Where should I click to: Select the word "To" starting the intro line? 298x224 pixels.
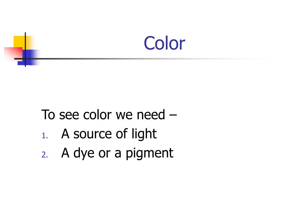coord(48,115)
